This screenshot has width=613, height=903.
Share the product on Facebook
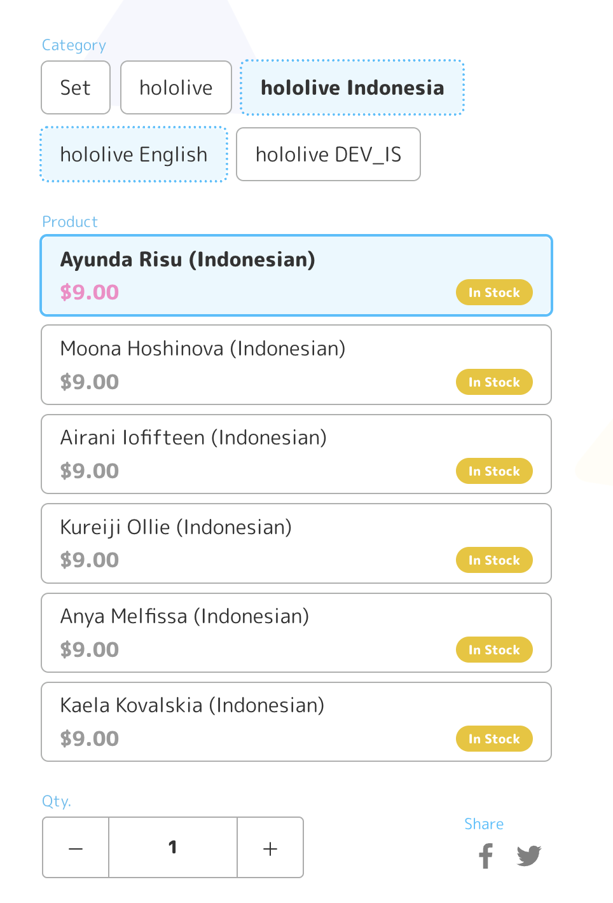486,855
